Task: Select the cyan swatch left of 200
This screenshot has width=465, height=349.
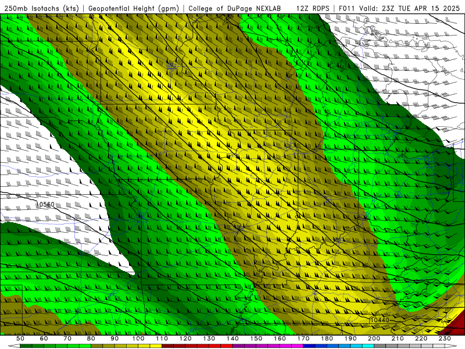Action: (x=369, y=346)
